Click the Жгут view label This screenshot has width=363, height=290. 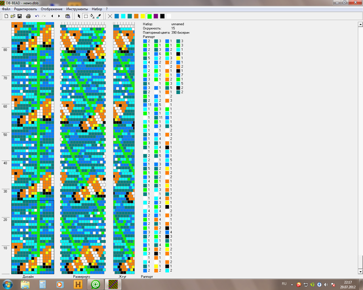tap(123, 276)
